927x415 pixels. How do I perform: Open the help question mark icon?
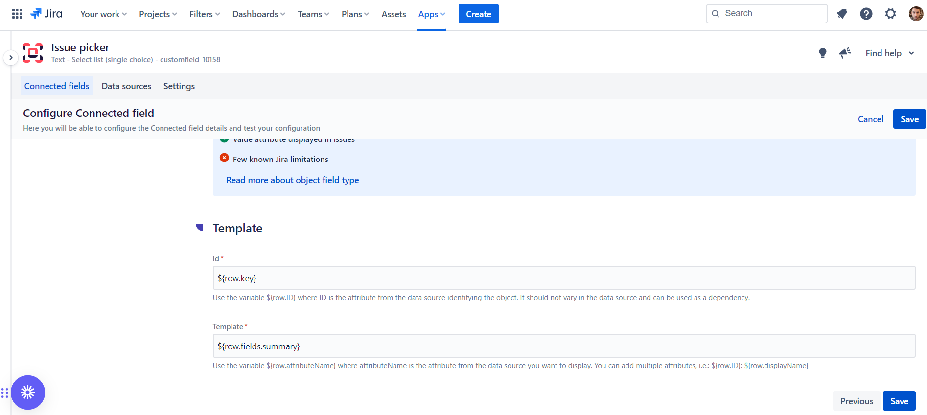point(866,14)
